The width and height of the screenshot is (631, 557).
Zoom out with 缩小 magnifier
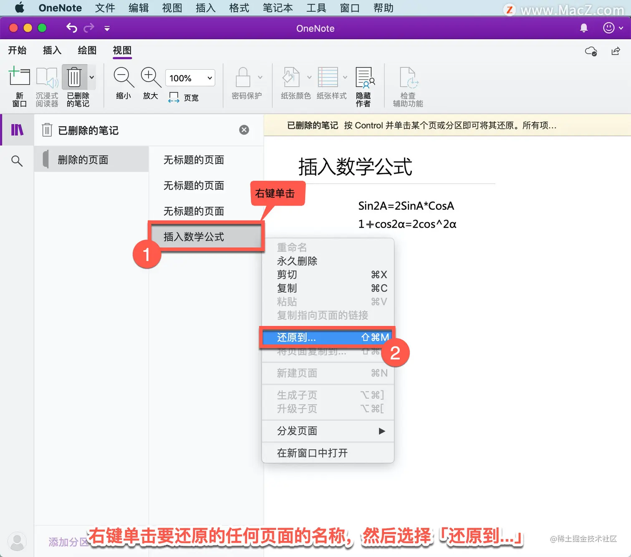pyautogui.click(x=124, y=83)
